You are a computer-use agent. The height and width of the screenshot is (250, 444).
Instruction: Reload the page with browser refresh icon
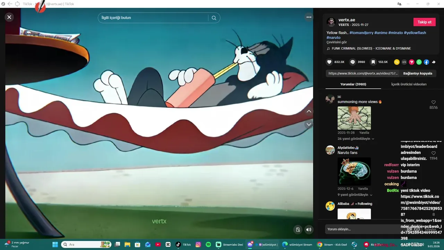click(17, 4)
